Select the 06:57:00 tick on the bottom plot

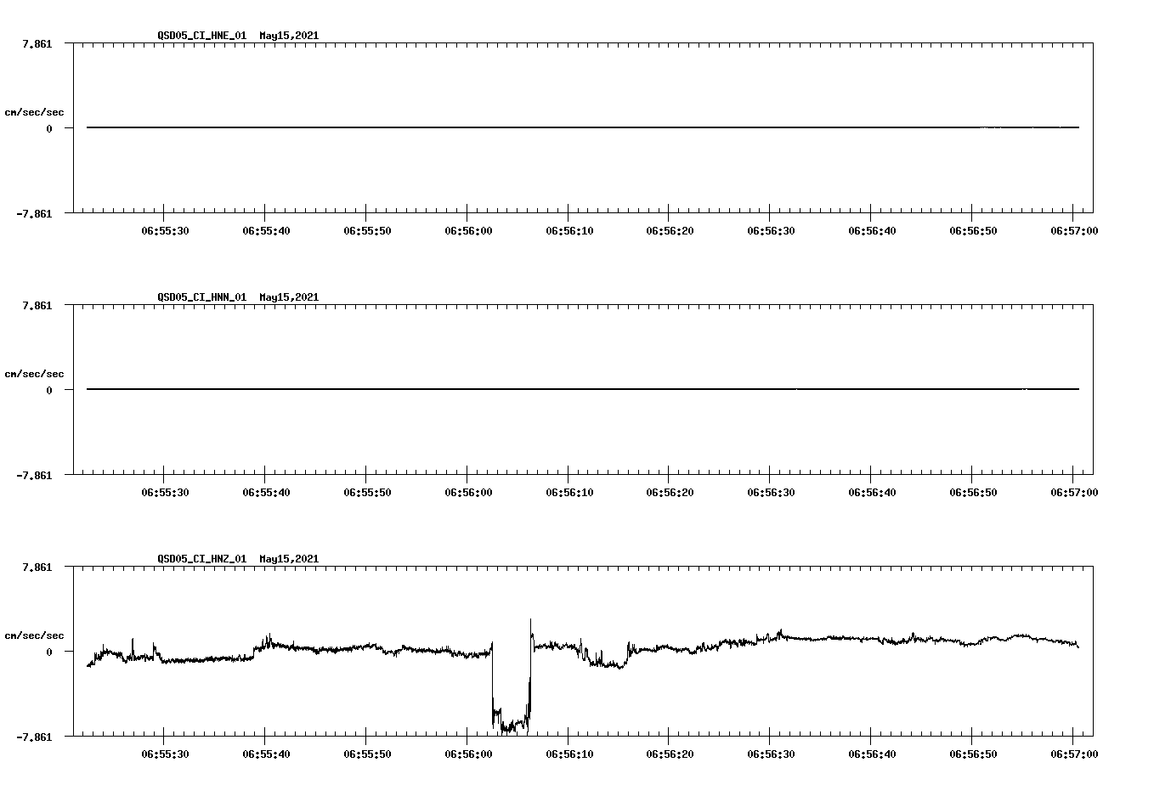1074,752
